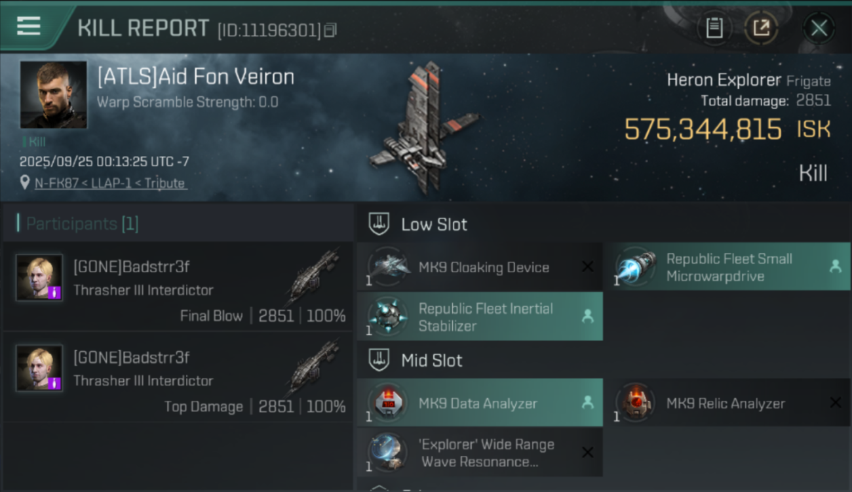Close the kill report panel
This screenshot has height=492, width=852.
pos(819,28)
